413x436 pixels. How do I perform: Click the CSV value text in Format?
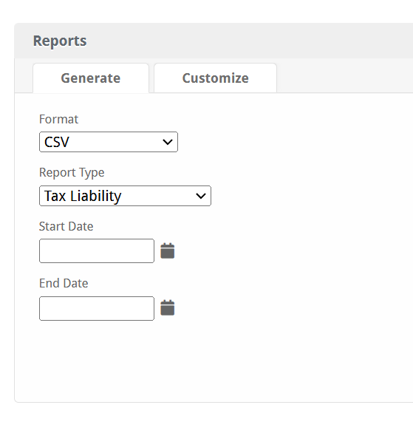57,142
